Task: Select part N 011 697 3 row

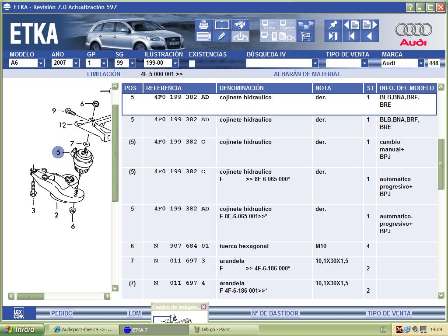Action: coord(279,268)
